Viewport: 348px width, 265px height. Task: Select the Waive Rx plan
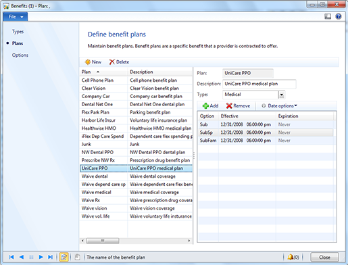click(136, 200)
